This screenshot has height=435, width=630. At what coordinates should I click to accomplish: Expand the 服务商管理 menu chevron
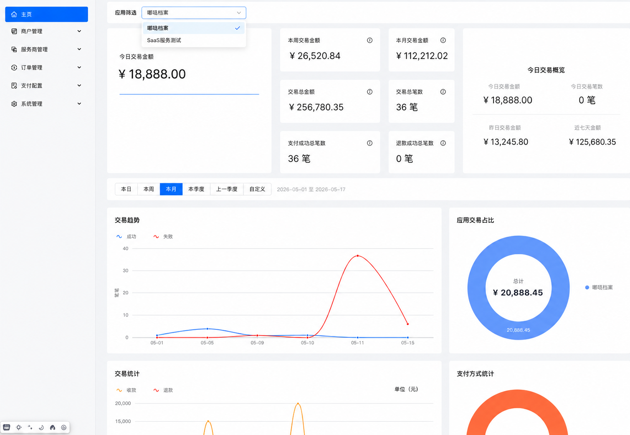click(79, 49)
